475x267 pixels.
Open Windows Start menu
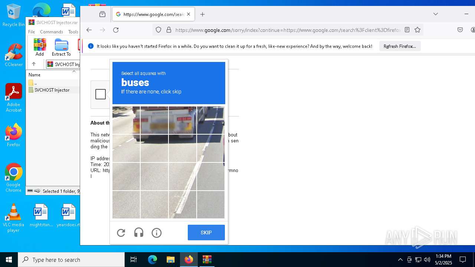tap(9, 260)
